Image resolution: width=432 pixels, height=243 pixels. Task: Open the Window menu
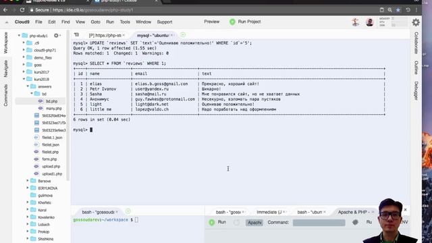[x=143, y=22]
